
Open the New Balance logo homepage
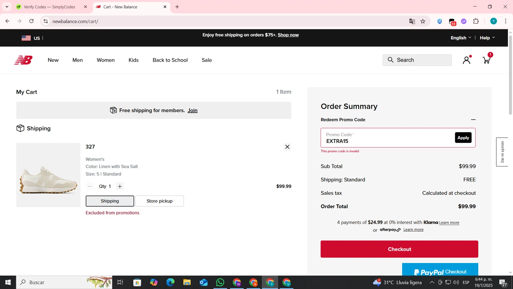point(23,60)
